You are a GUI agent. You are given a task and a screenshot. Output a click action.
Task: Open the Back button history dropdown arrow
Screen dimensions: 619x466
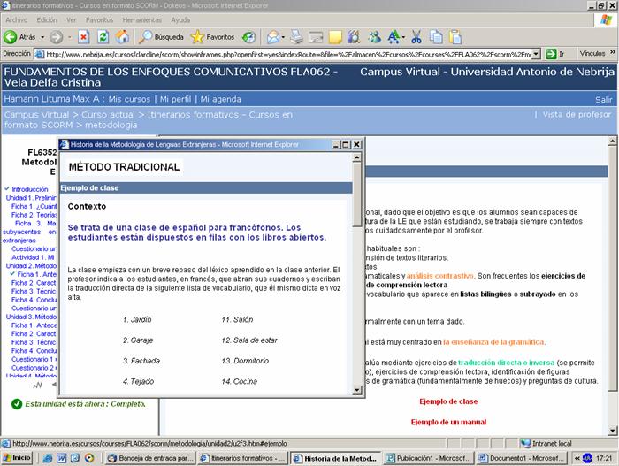pos(42,37)
